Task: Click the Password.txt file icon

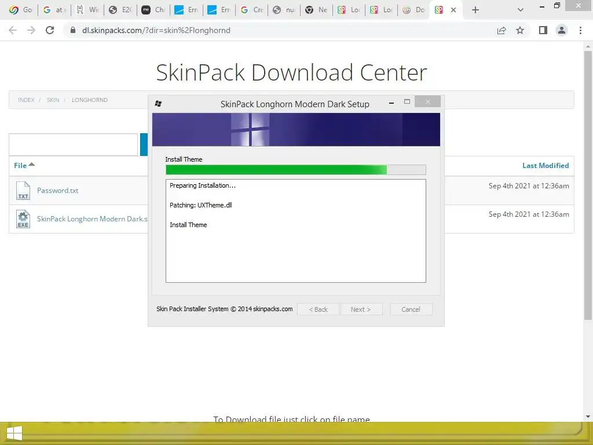Action: (x=23, y=190)
